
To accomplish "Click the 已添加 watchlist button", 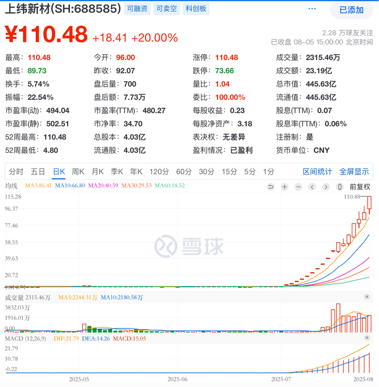I will [x=351, y=10].
